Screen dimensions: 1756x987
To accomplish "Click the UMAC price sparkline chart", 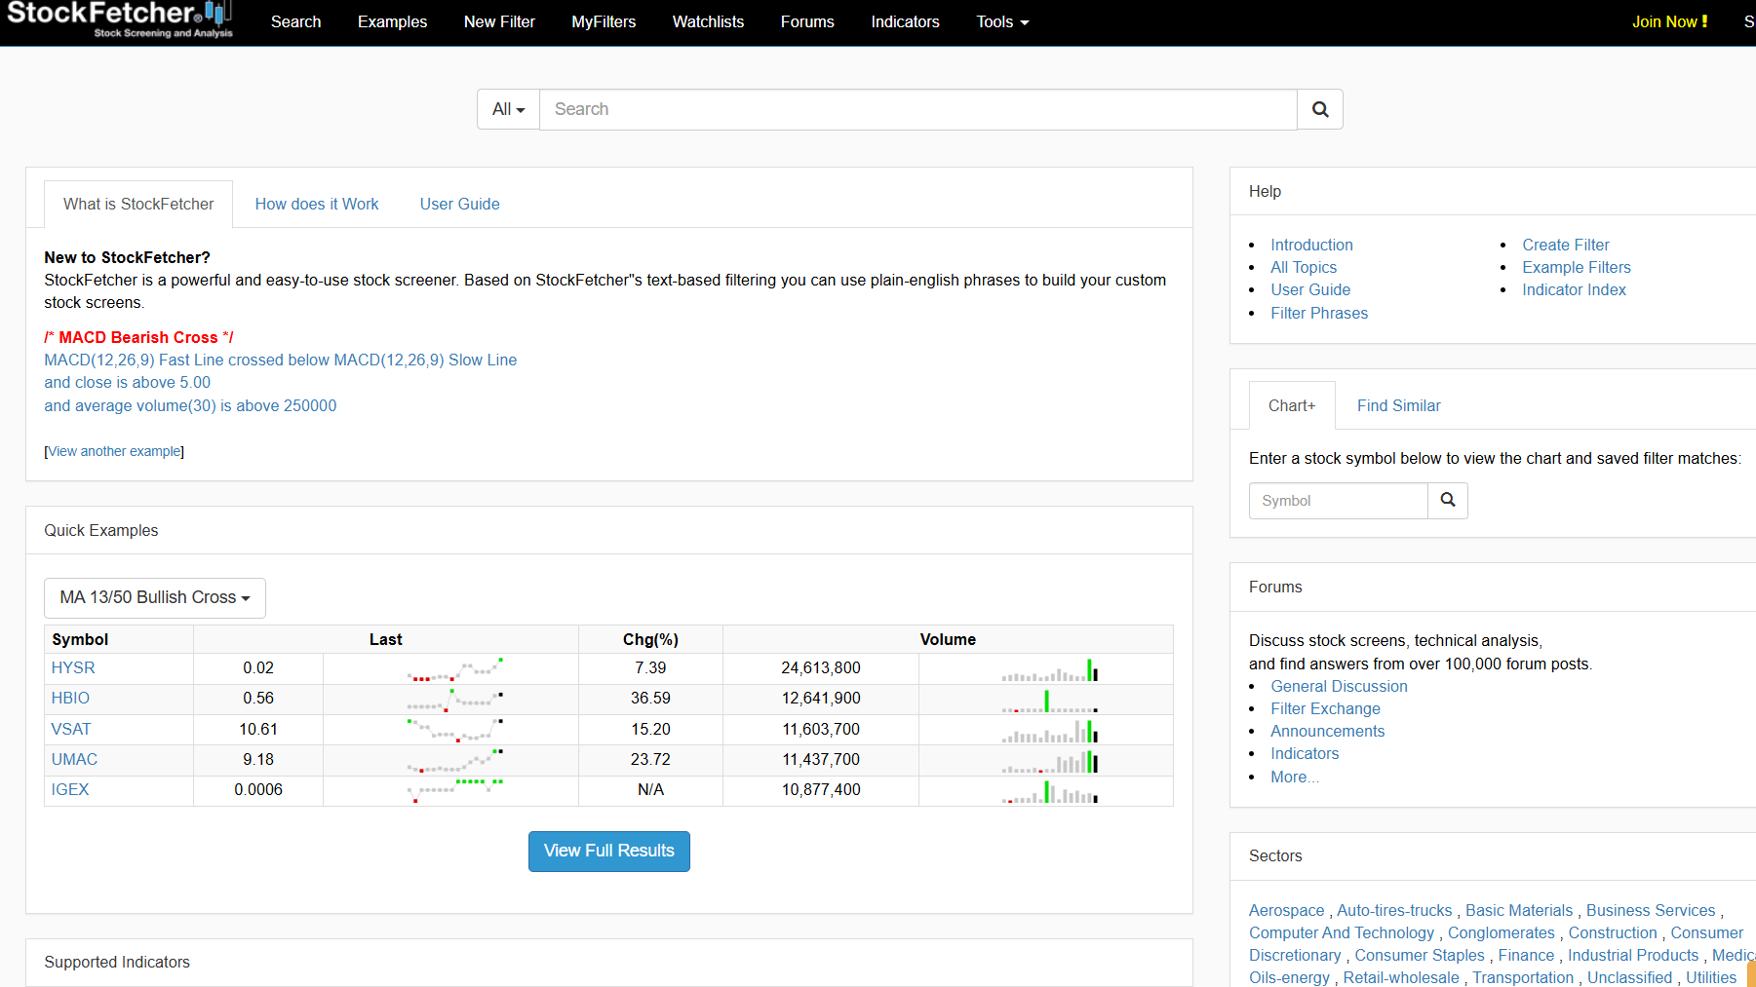I will coord(454,760).
